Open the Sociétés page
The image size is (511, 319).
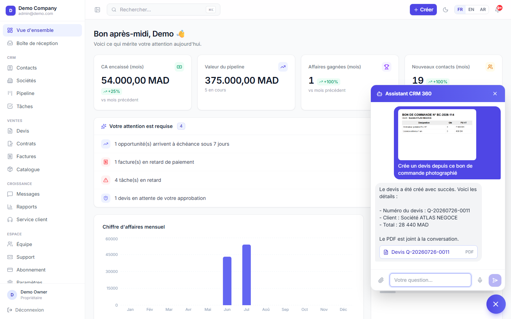click(x=42, y=80)
